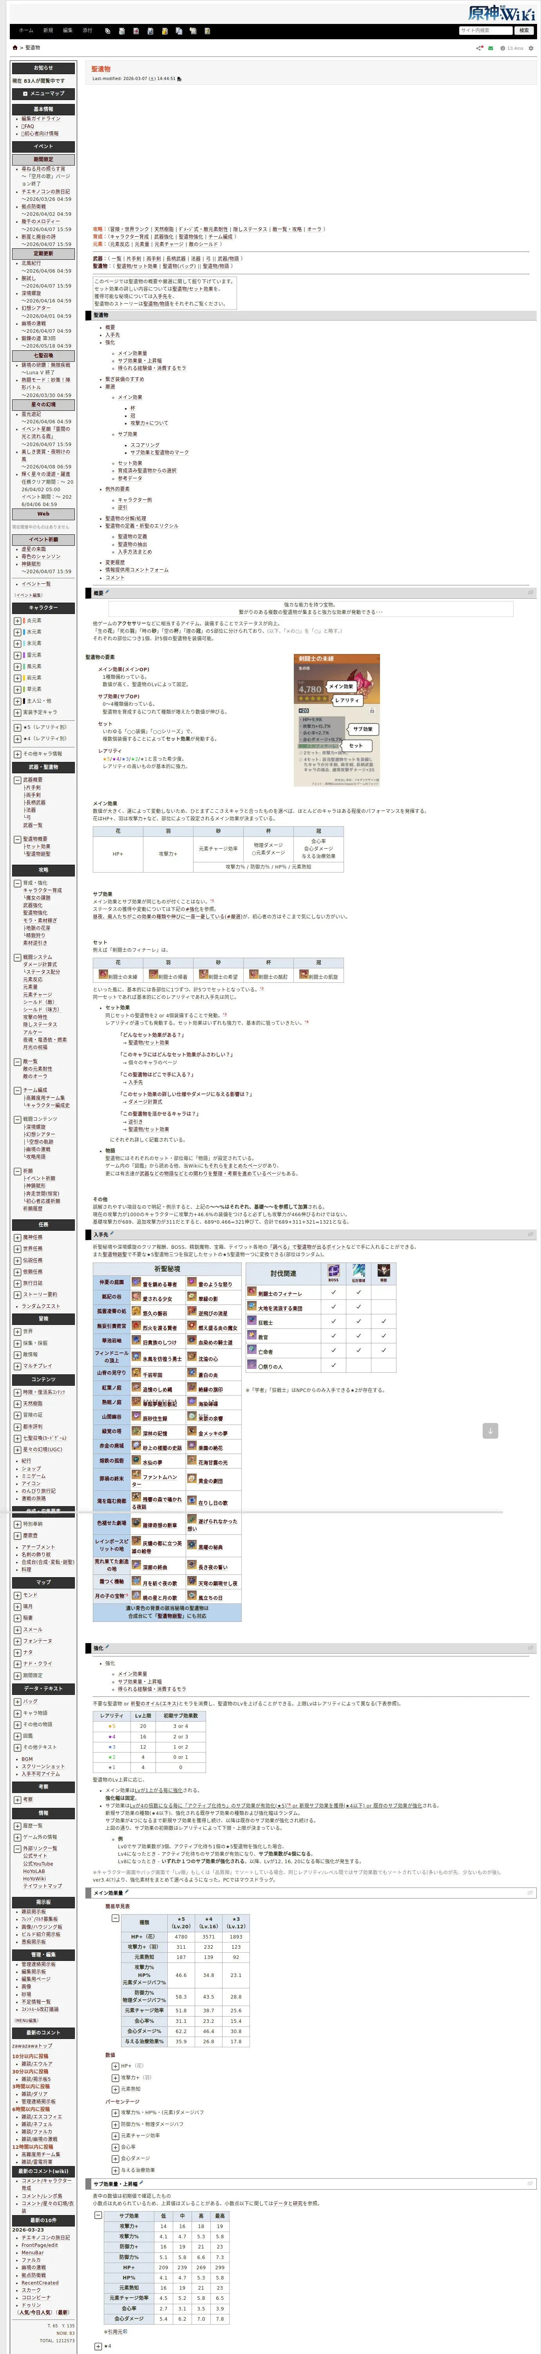Click the 検索 search button

tap(524, 30)
